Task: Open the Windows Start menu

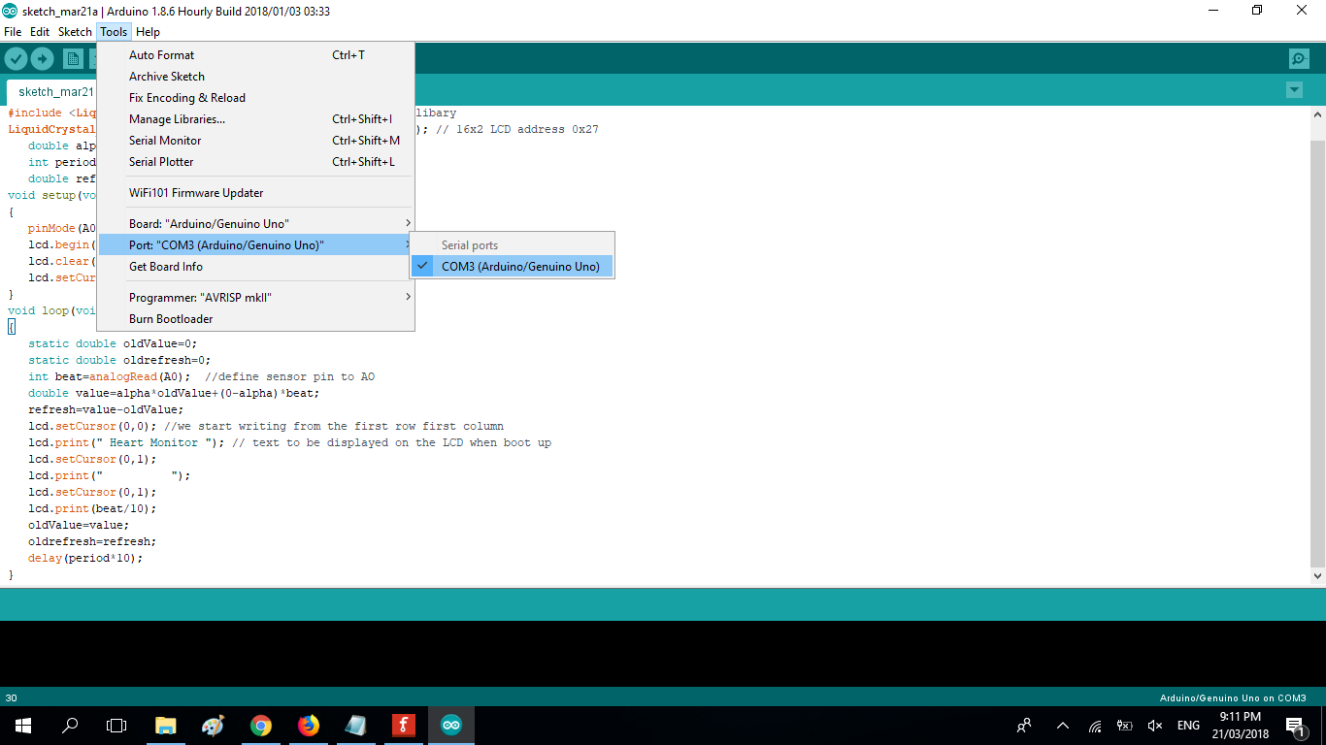Action: click(x=23, y=726)
